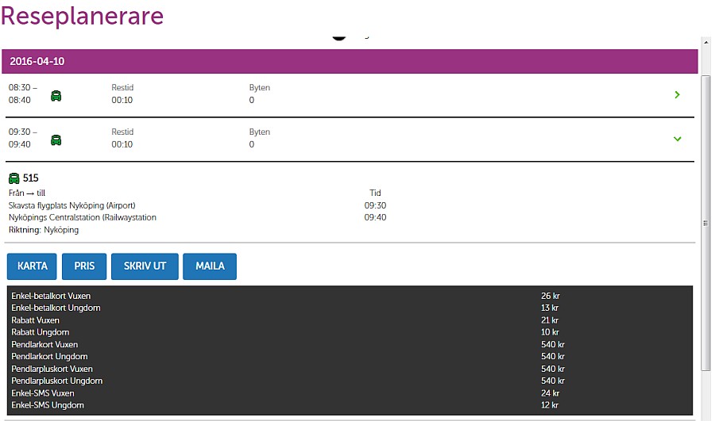The width and height of the screenshot is (715, 421).
Task: Click Restid 00:10 of the 08:30 trip
Action: click(x=122, y=94)
